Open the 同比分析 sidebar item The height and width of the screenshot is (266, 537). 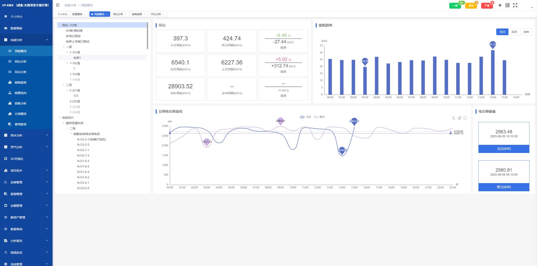20,61
